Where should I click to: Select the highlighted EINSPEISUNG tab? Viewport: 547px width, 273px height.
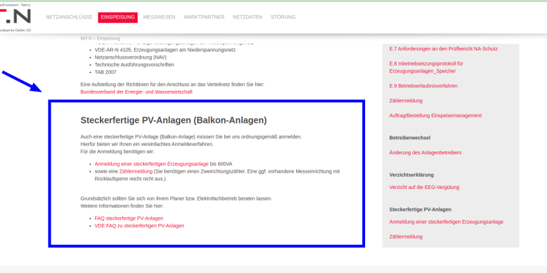pos(118,17)
